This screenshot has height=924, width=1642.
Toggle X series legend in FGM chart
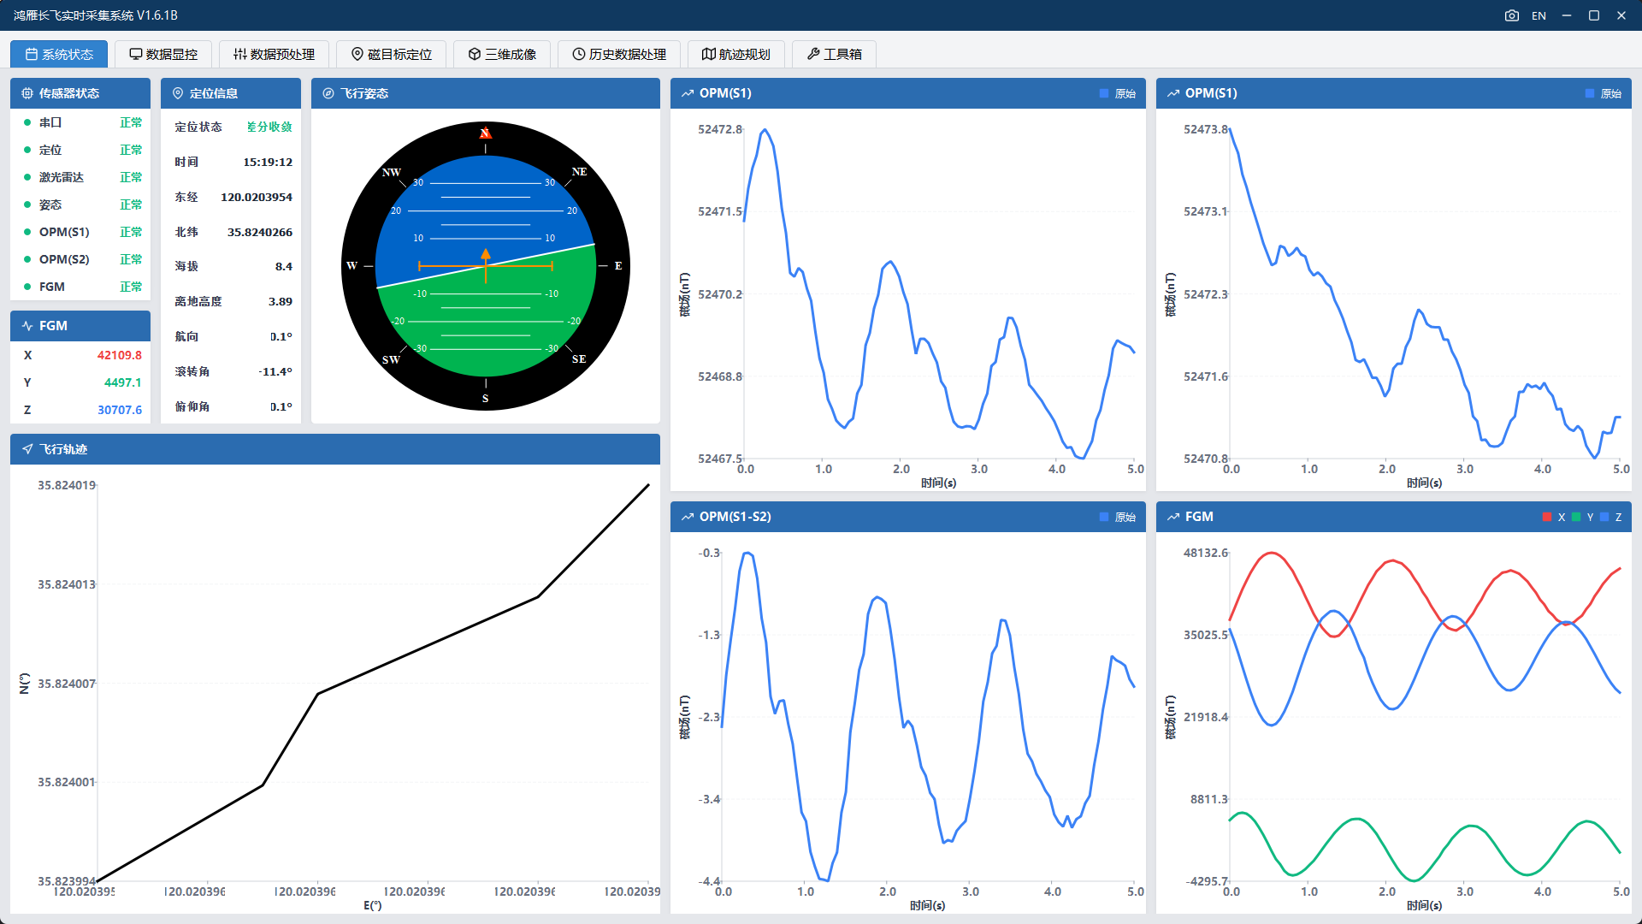(x=1553, y=517)
